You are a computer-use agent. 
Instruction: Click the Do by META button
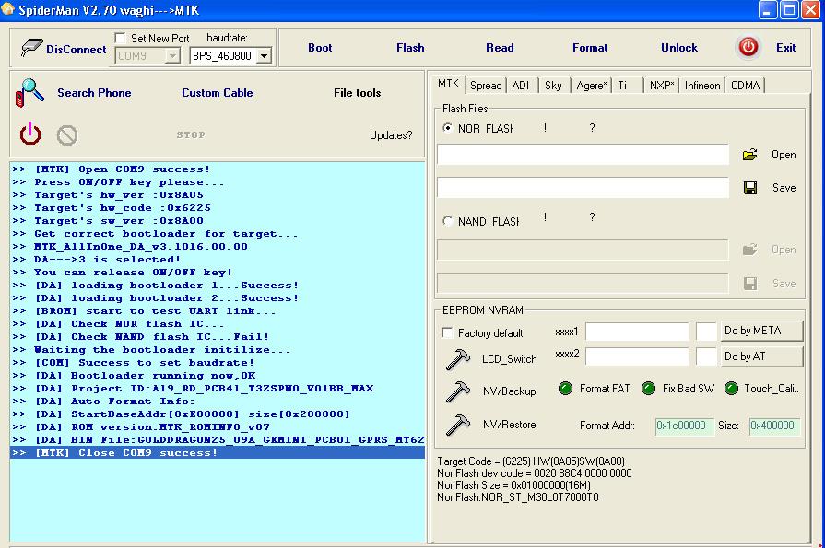tap(761, 331)
